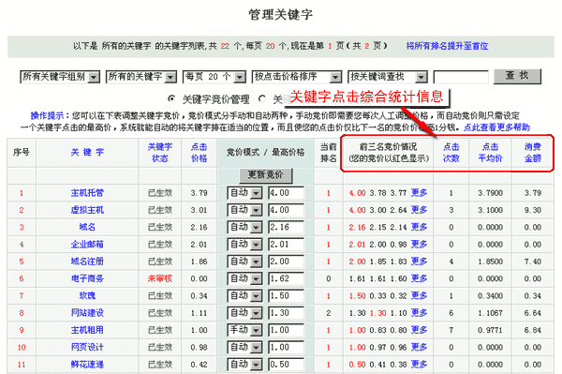Select the 关键字竞价管理 radio button
Screen dimensions: 562x374
pyautogui.click(x=171, y=98)
